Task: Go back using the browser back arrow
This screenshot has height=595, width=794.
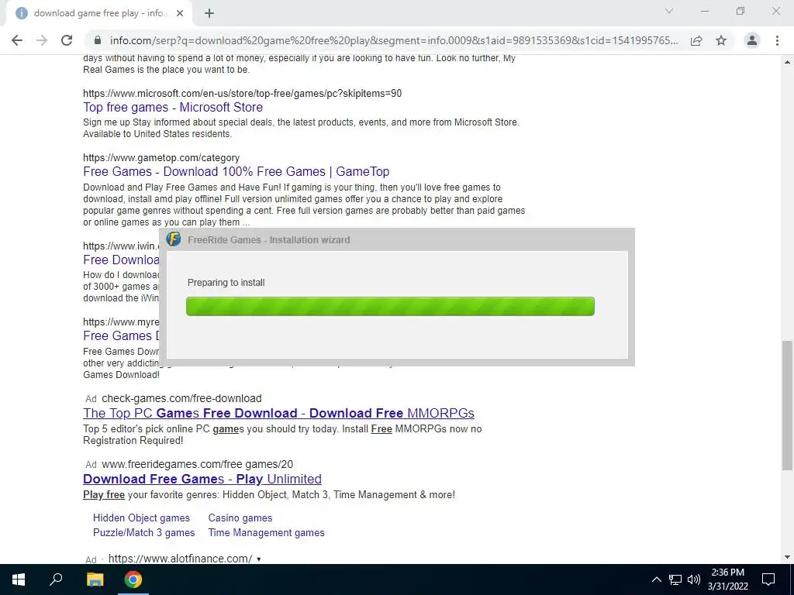Action: [x=17, y=40]
